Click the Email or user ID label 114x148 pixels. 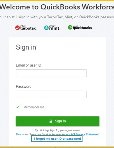pos(28,65)
